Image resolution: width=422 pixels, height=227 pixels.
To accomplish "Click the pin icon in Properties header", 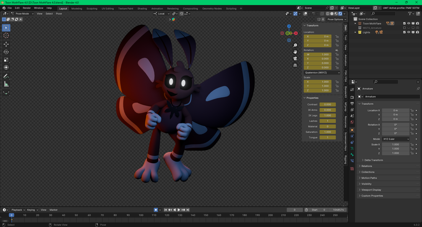I will [418, 89].
